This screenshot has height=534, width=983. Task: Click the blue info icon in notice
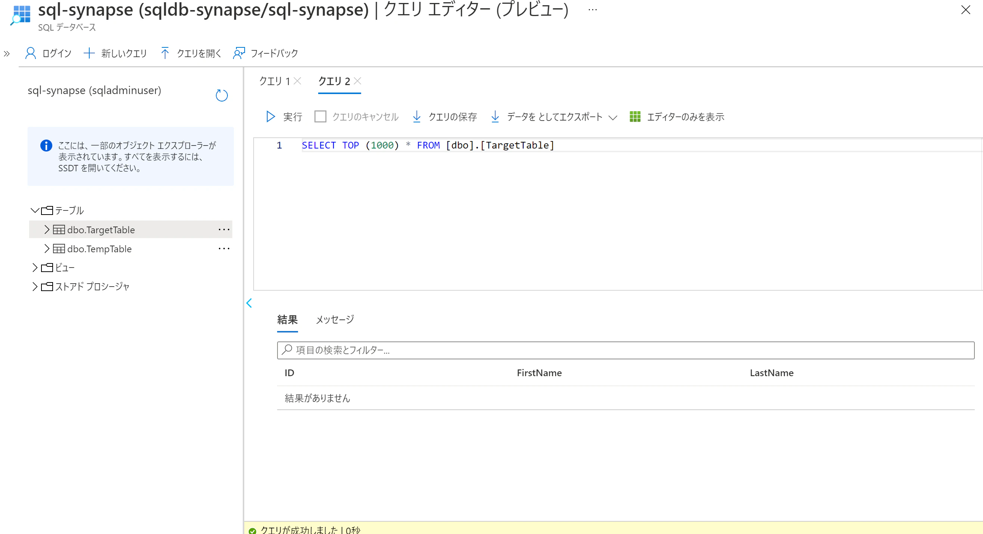pyautogui.click(x=46, y=146)
